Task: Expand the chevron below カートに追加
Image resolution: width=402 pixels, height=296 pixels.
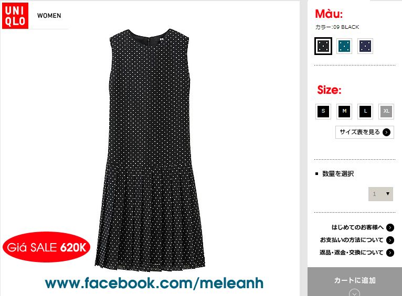Action: pos(354,293)
